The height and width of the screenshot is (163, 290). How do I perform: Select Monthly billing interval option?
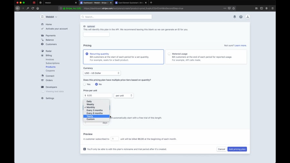point(96,107)
